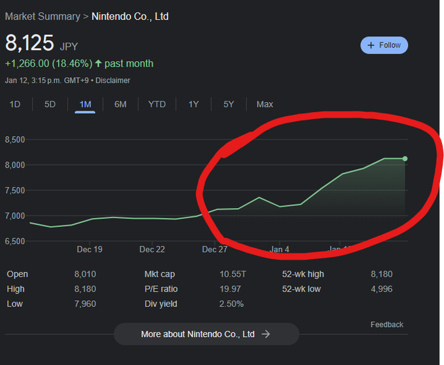The height and width of the screenshot is (365, 444).
Task: Click the 7,000 y-axis label
Action: [x=15, y=216]
